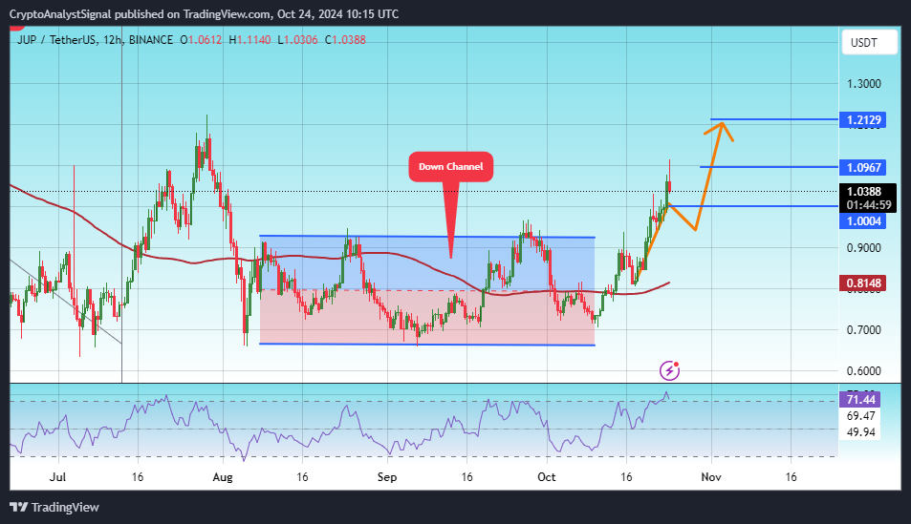Click the Jul label on time axis
Screen dimensions: 911x524
coord(57,477)
